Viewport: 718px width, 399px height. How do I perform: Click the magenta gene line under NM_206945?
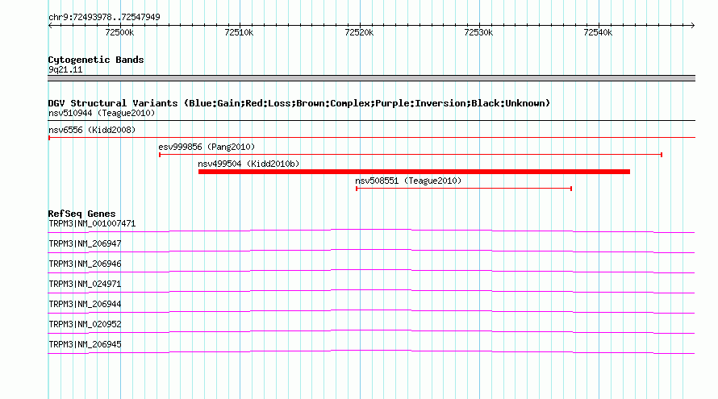point(371,351)
